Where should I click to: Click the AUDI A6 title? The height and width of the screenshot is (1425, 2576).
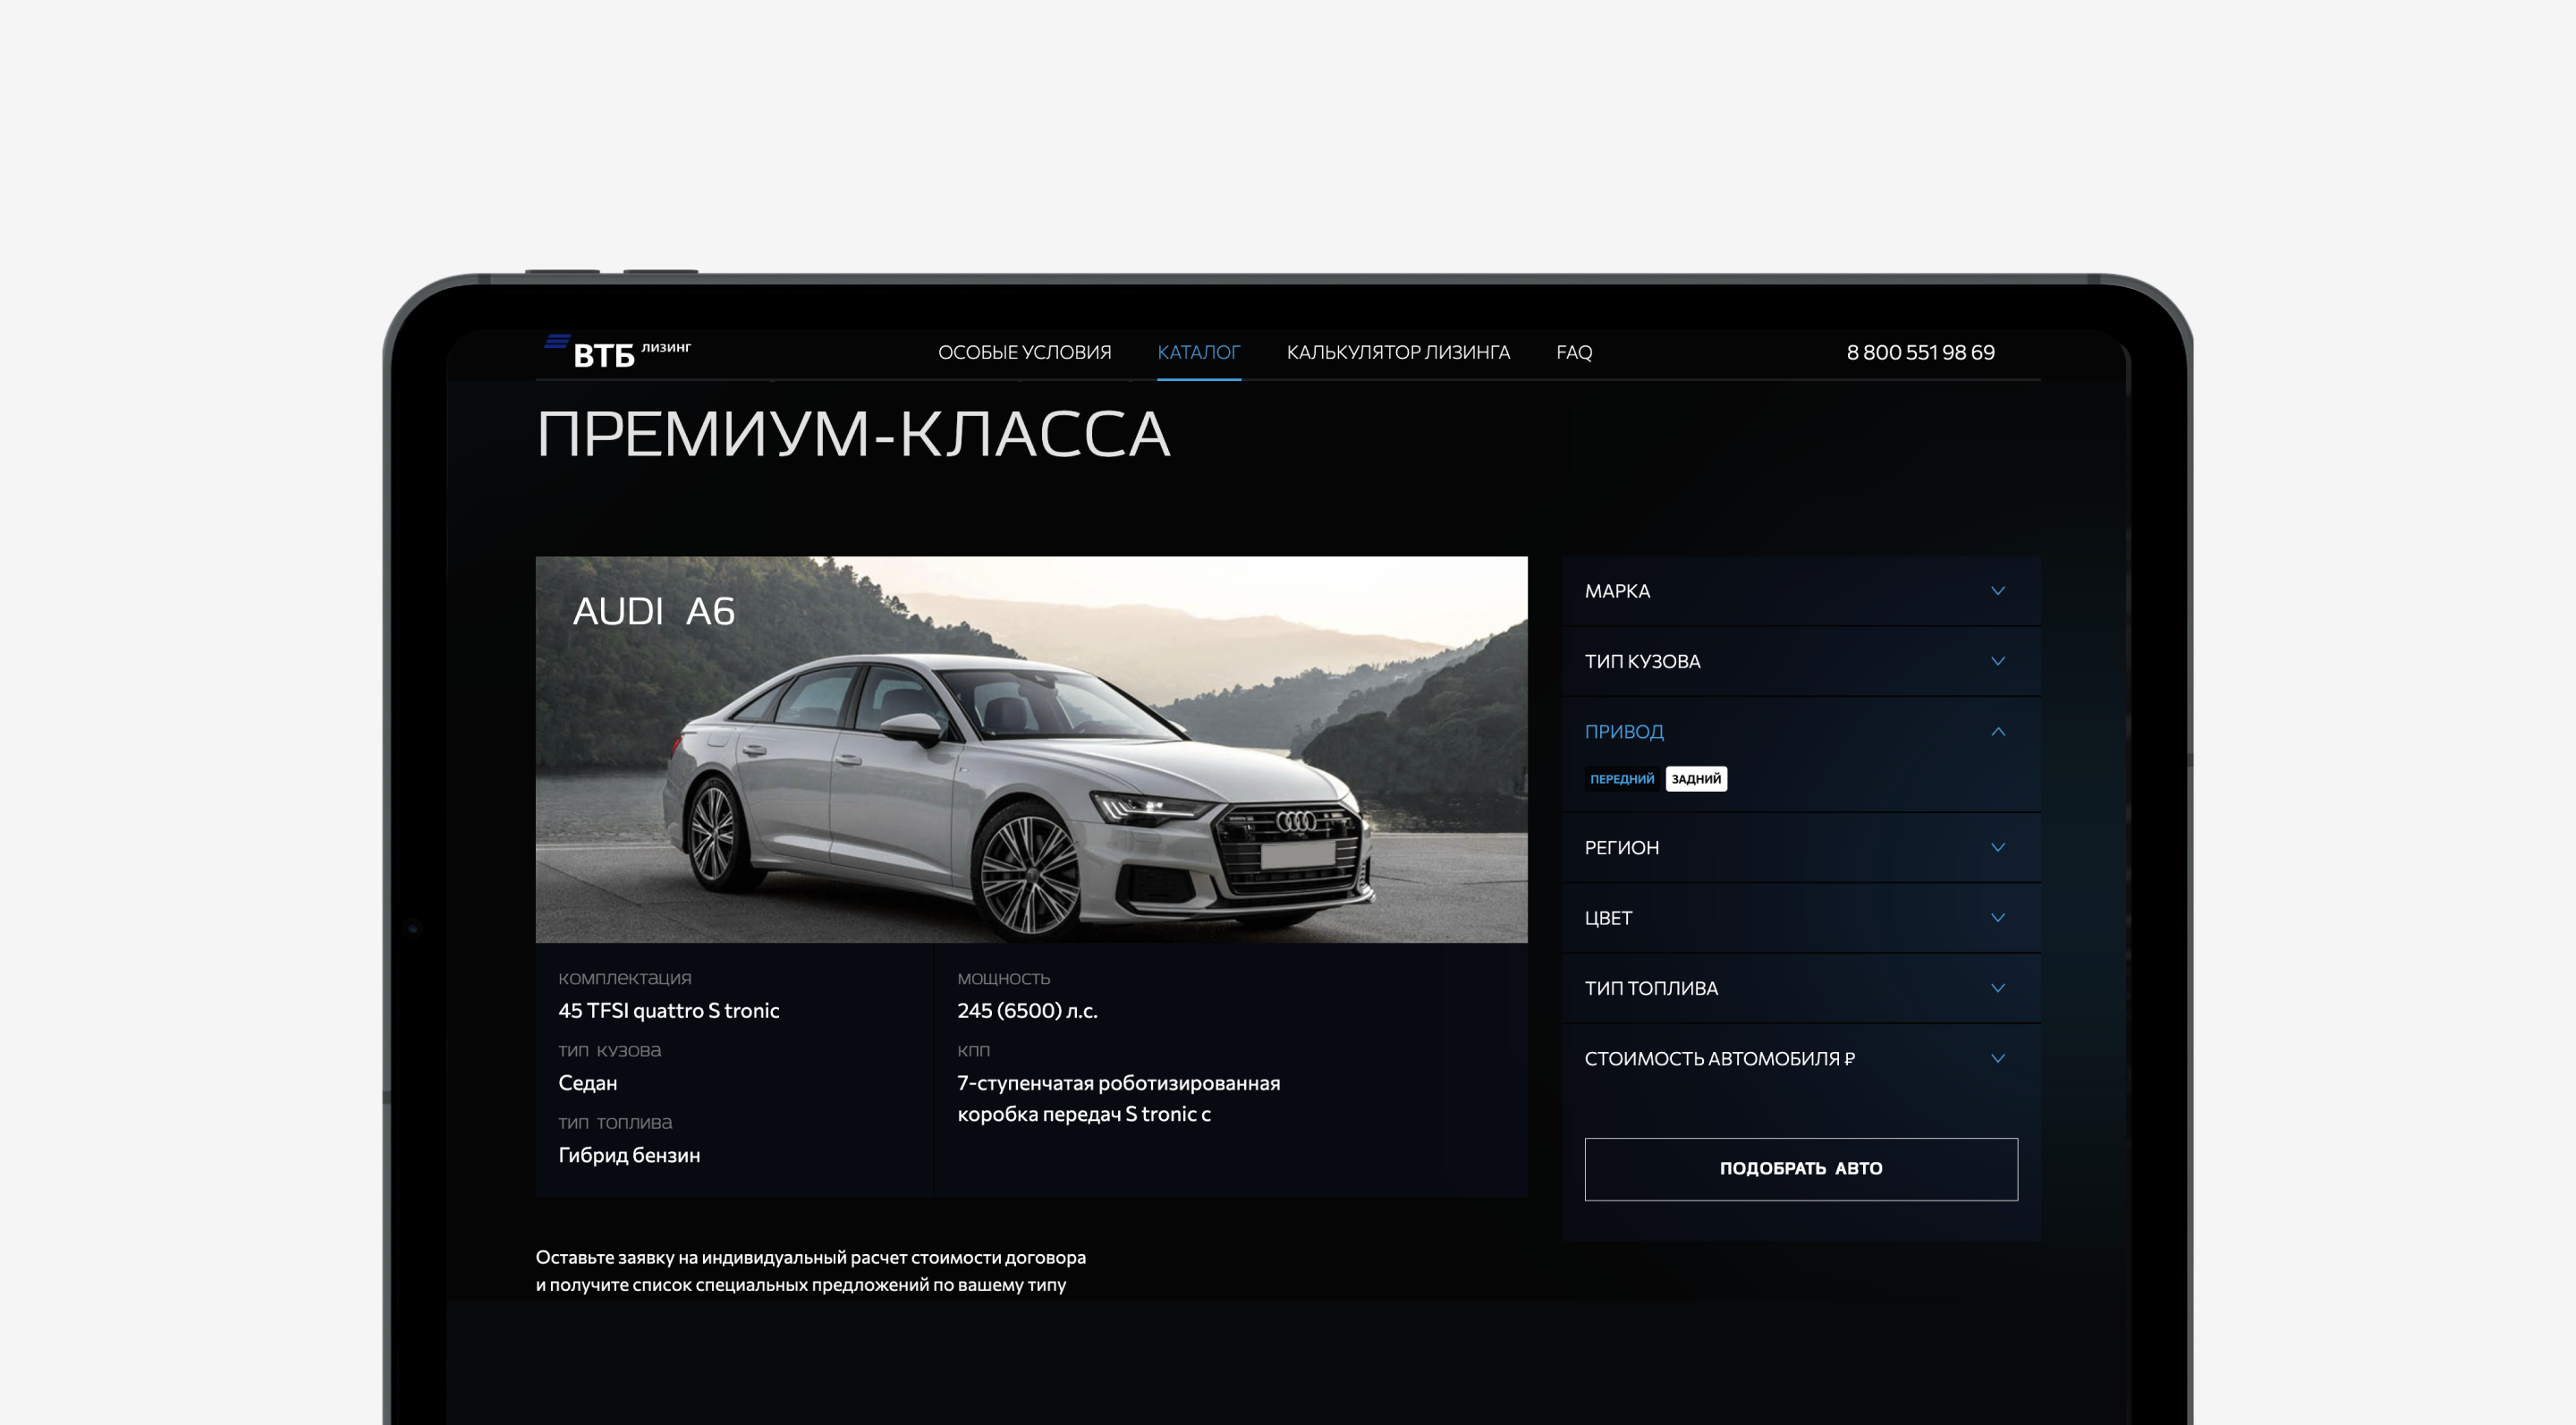tap(653, 611)
